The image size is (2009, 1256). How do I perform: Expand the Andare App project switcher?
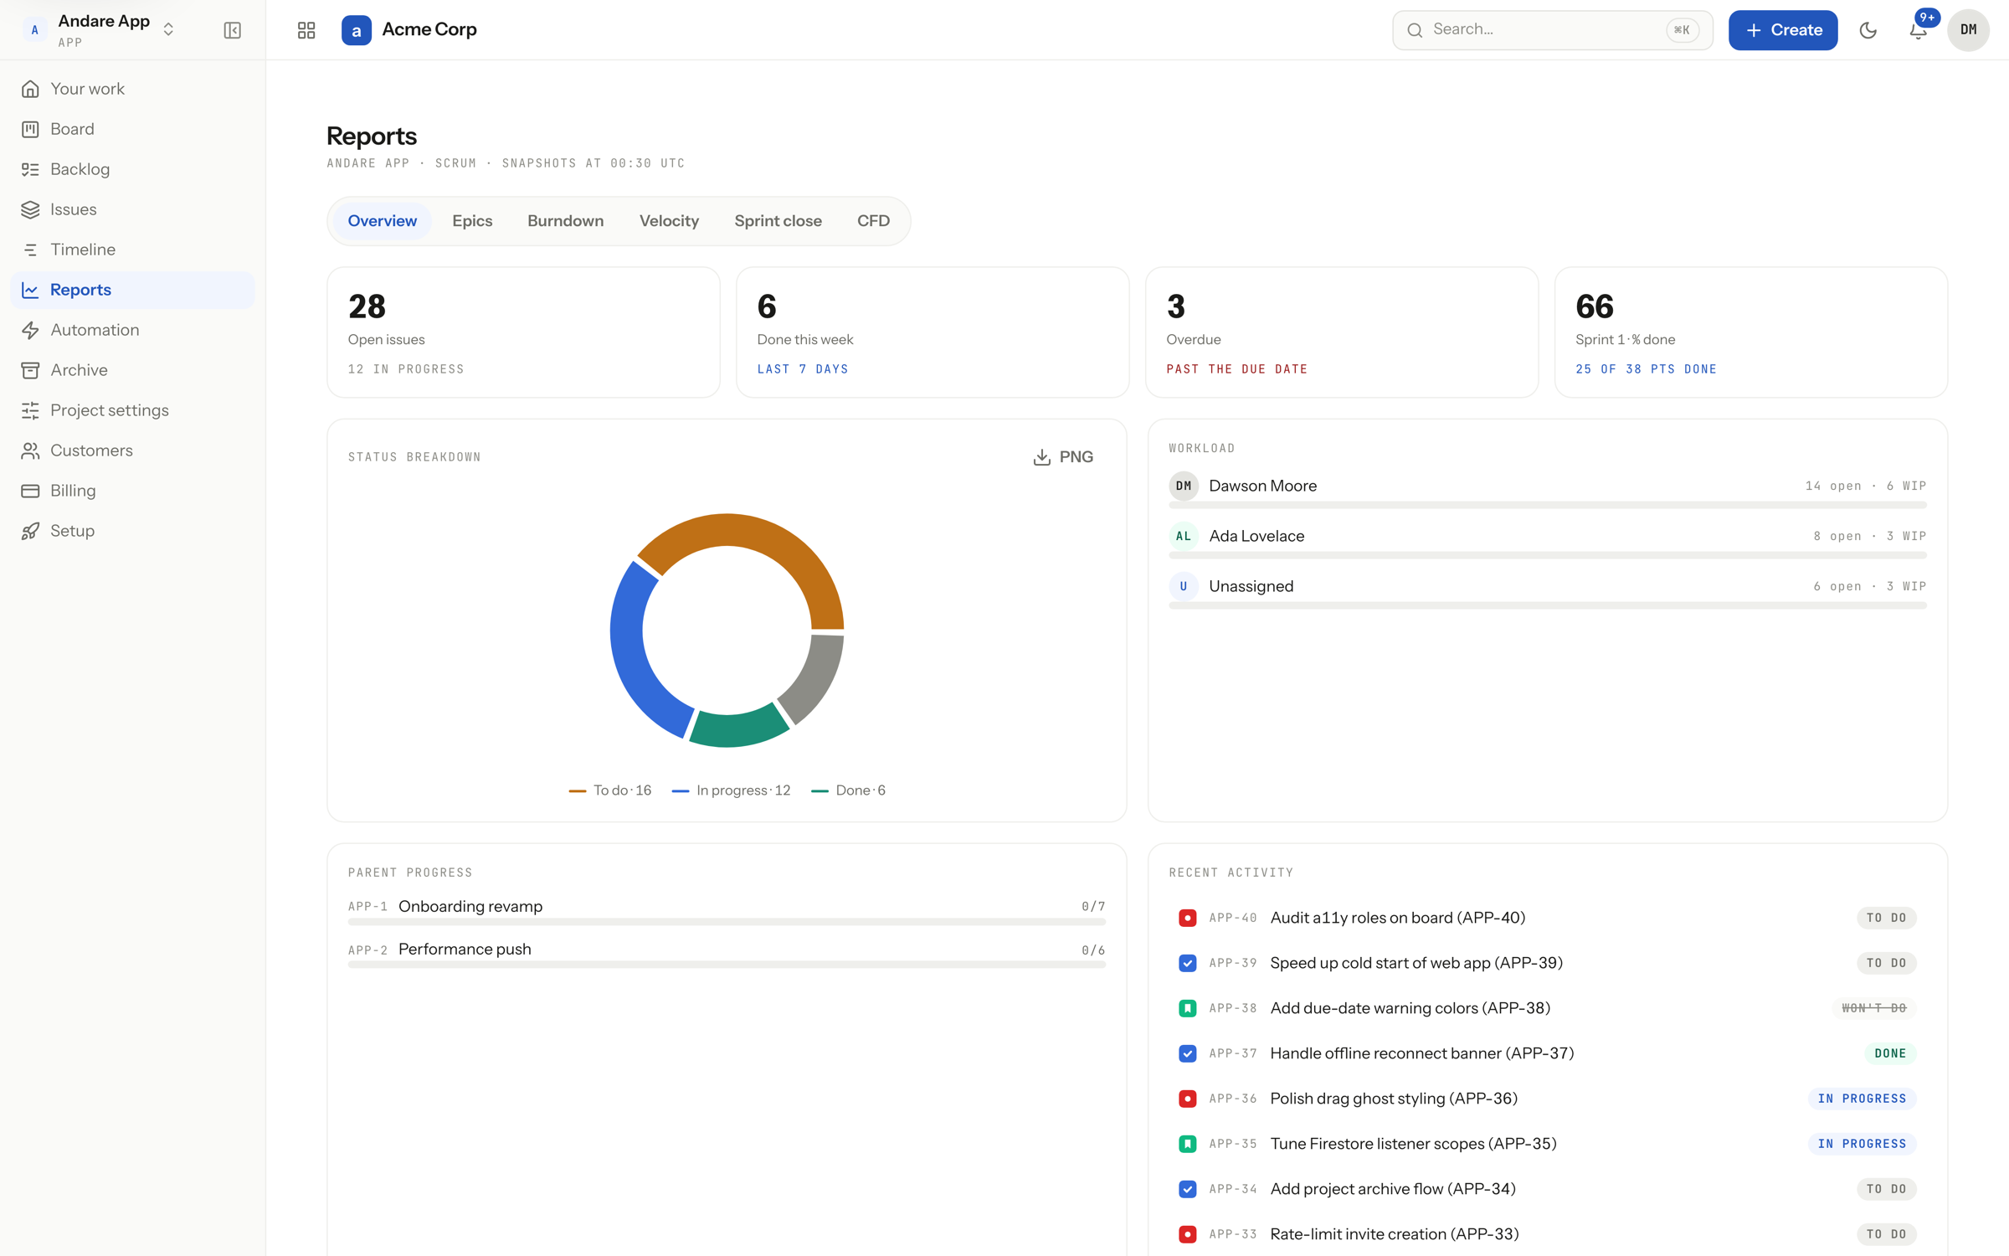click(x=168, y=29)
